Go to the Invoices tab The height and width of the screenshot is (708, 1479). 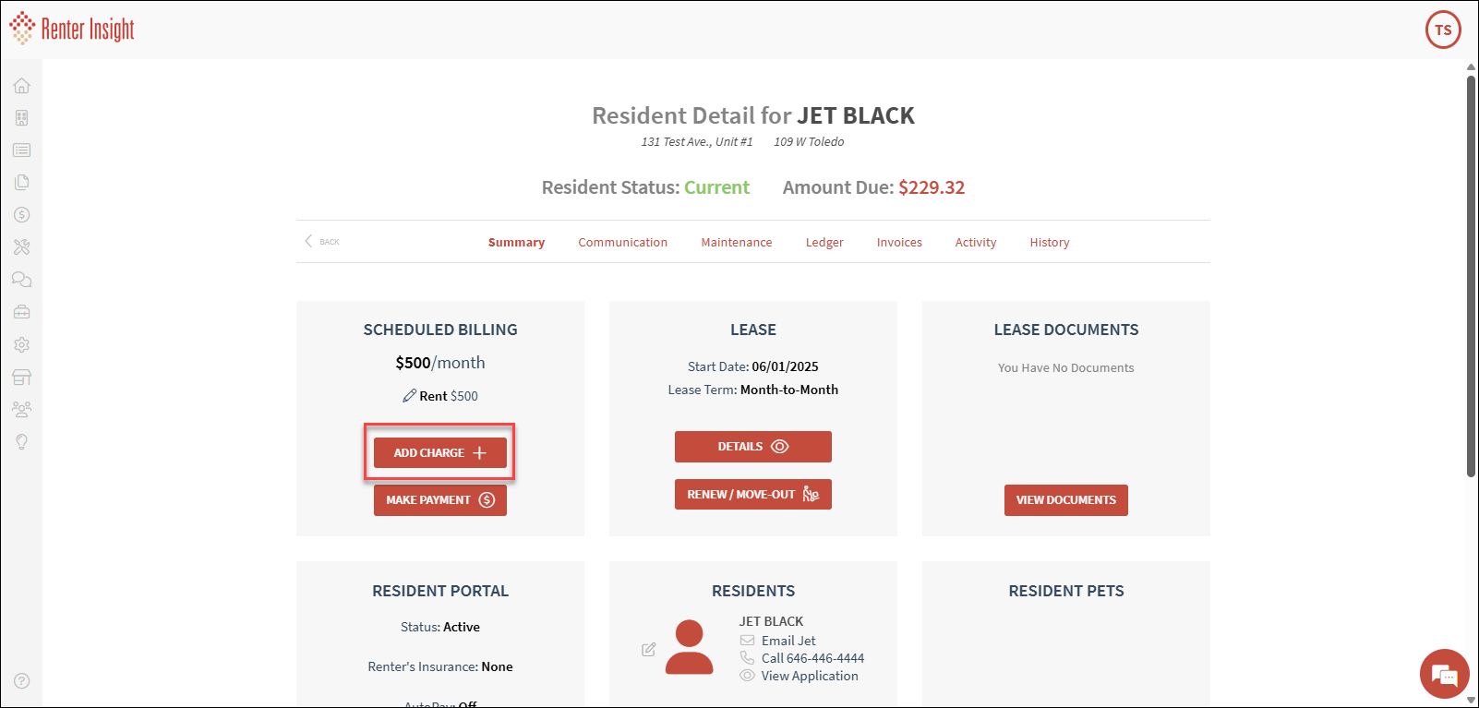[899, 243]
